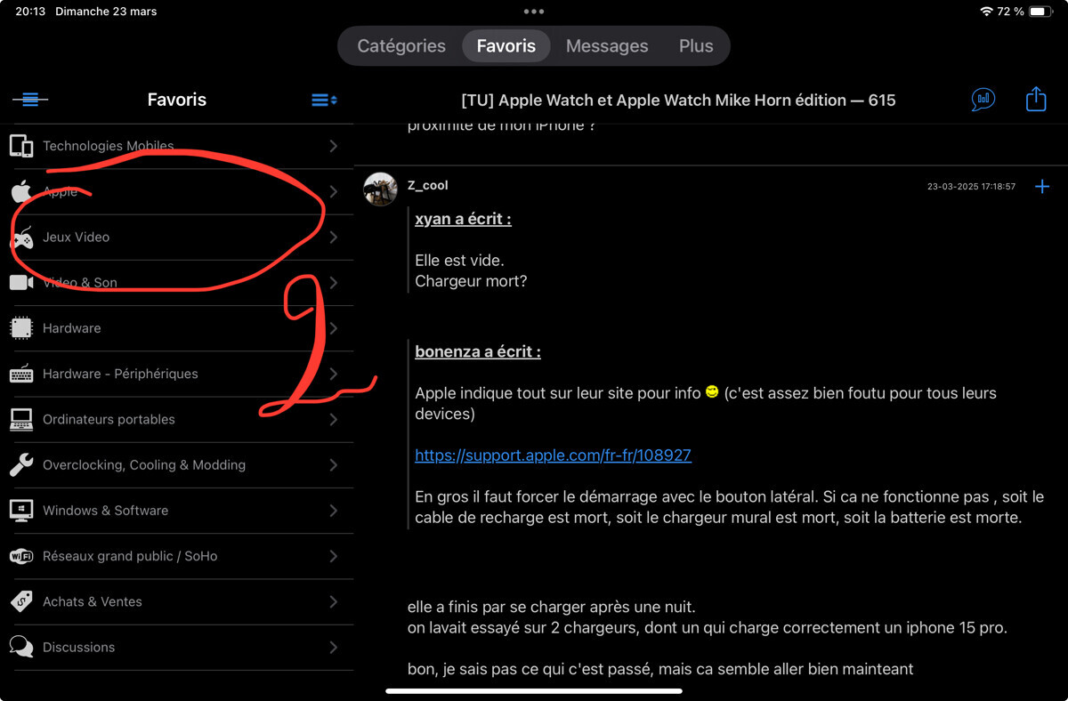Tap the Z_cool username
The image size is (1068, 701).
pos(427,185)
